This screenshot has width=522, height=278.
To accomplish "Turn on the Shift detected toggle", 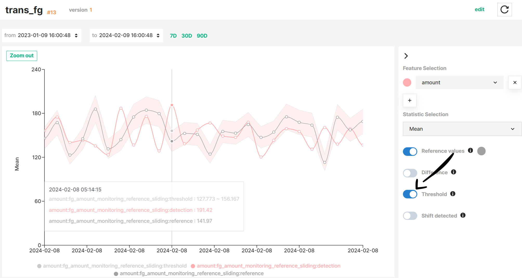I will (410, 216).
